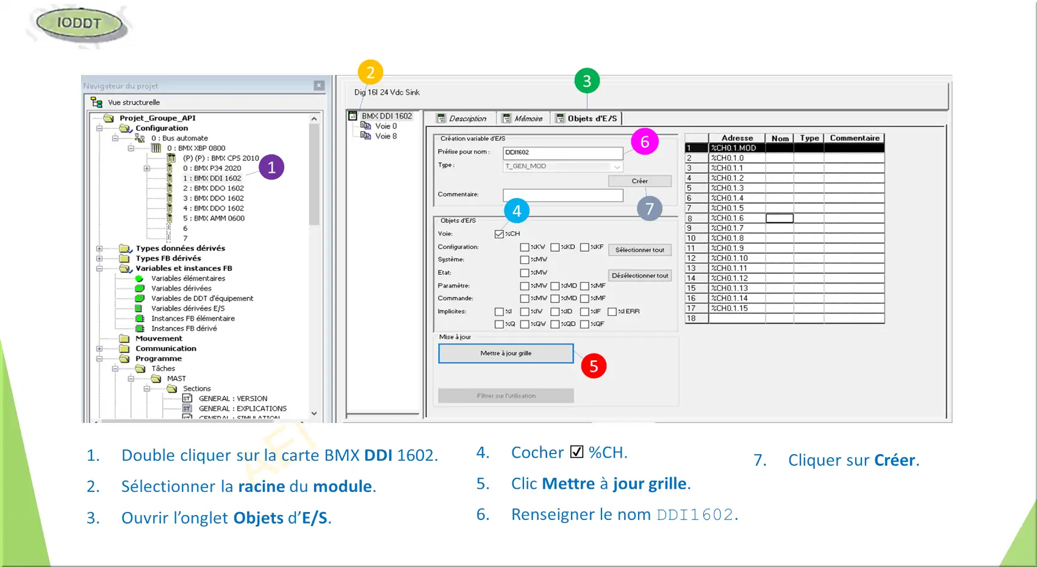Open the Mémoire tab

coord(523,118)
